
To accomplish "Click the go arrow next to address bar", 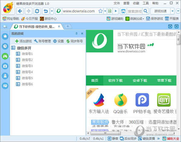I will click(116, 11).
